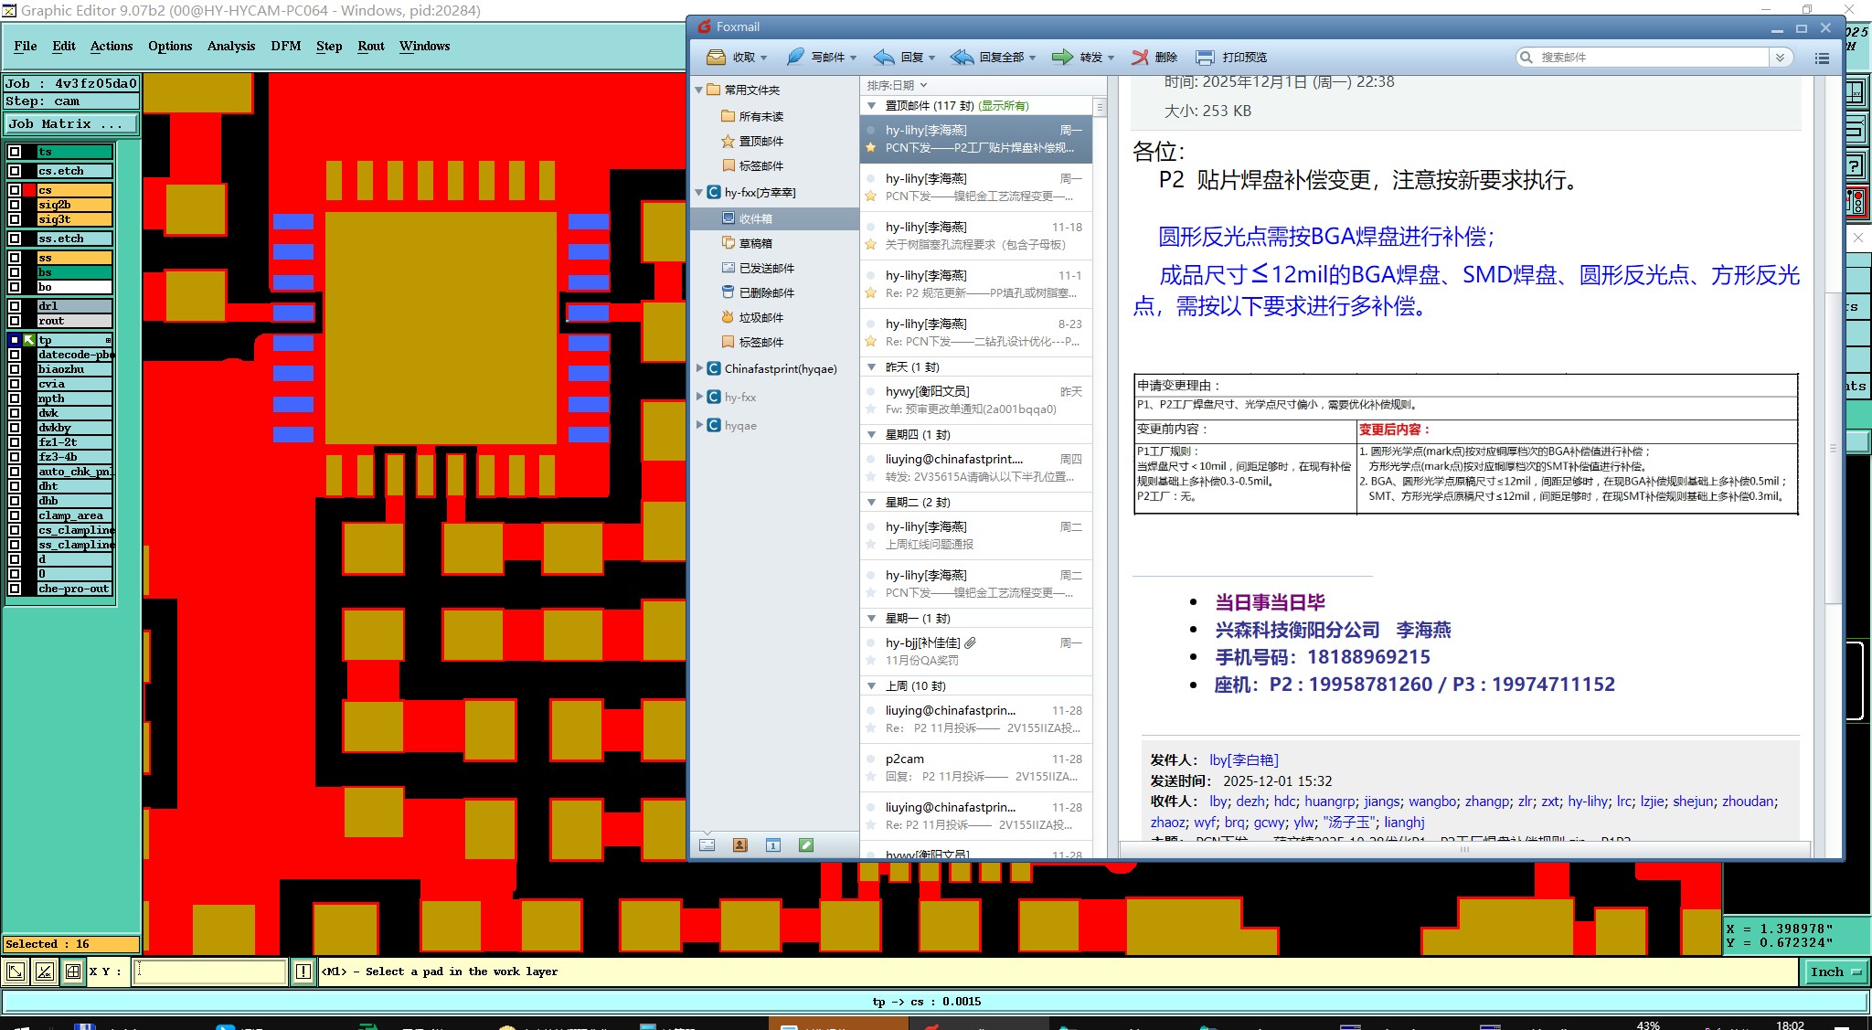Click the 显示所有 link in pinned mail header
The image size is (1872, 1030).
(1003, 106)
